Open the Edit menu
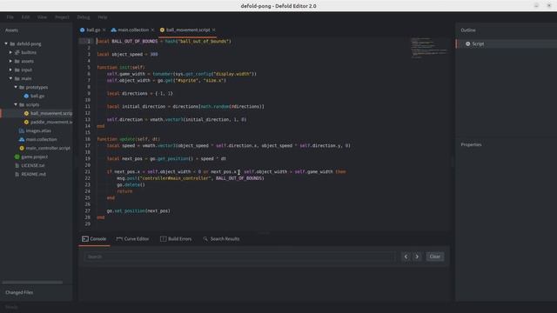 (25, 17)
